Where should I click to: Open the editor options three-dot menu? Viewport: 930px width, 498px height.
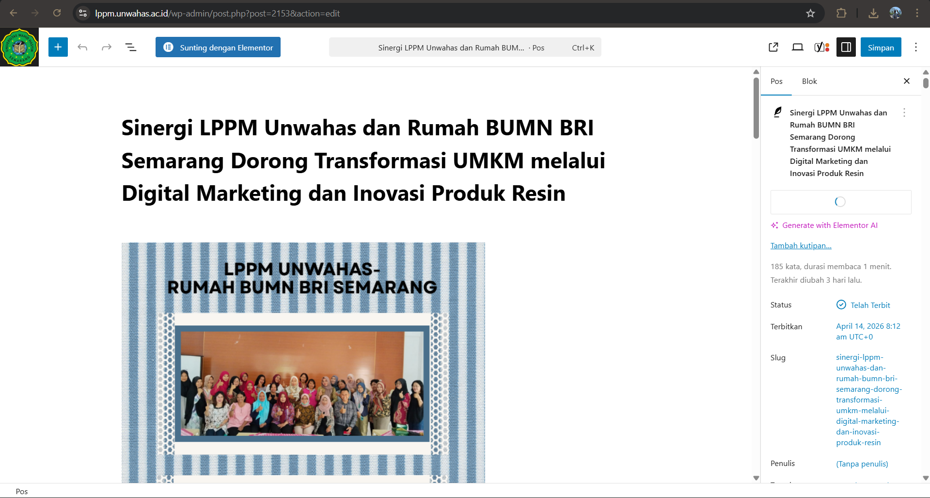point(915,47)
